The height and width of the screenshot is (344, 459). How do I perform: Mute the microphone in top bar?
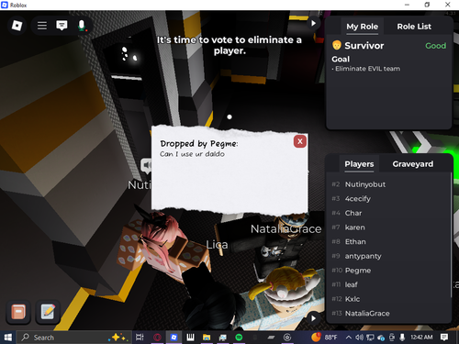82,26
